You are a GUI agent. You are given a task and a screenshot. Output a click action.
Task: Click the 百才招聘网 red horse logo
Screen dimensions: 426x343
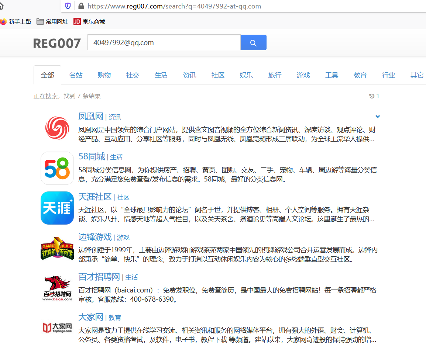click(57, 288)
